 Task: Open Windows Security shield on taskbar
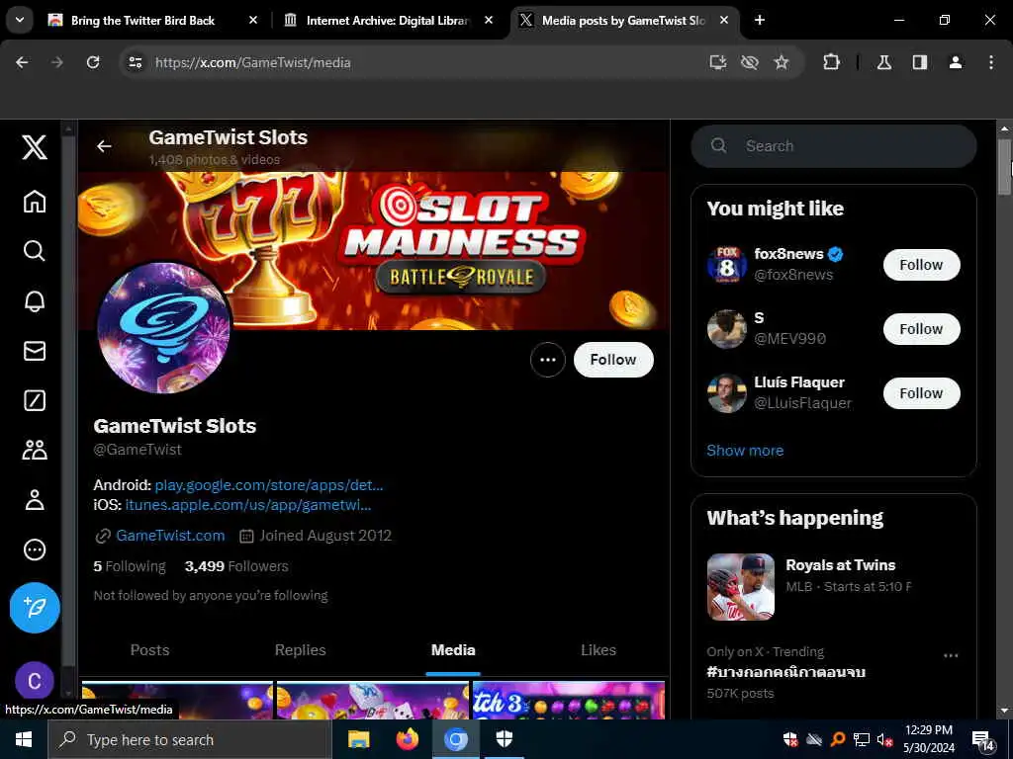tap(505, 739)
